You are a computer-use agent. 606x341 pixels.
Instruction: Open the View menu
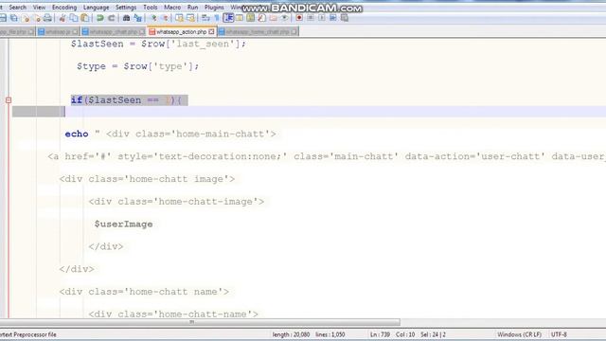(x=39, y=7)
